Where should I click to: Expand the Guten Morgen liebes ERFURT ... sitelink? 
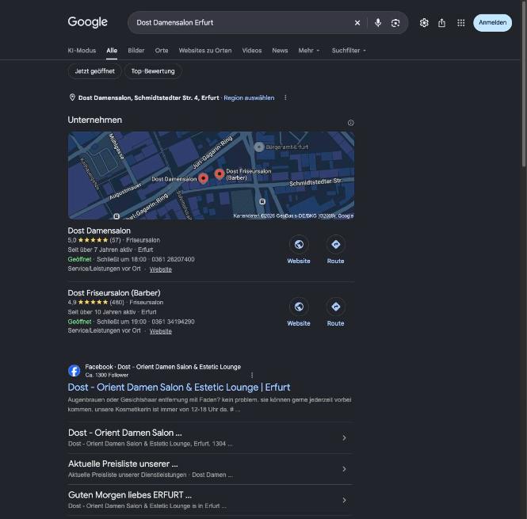pyautogui.click(x=210, y=500)
